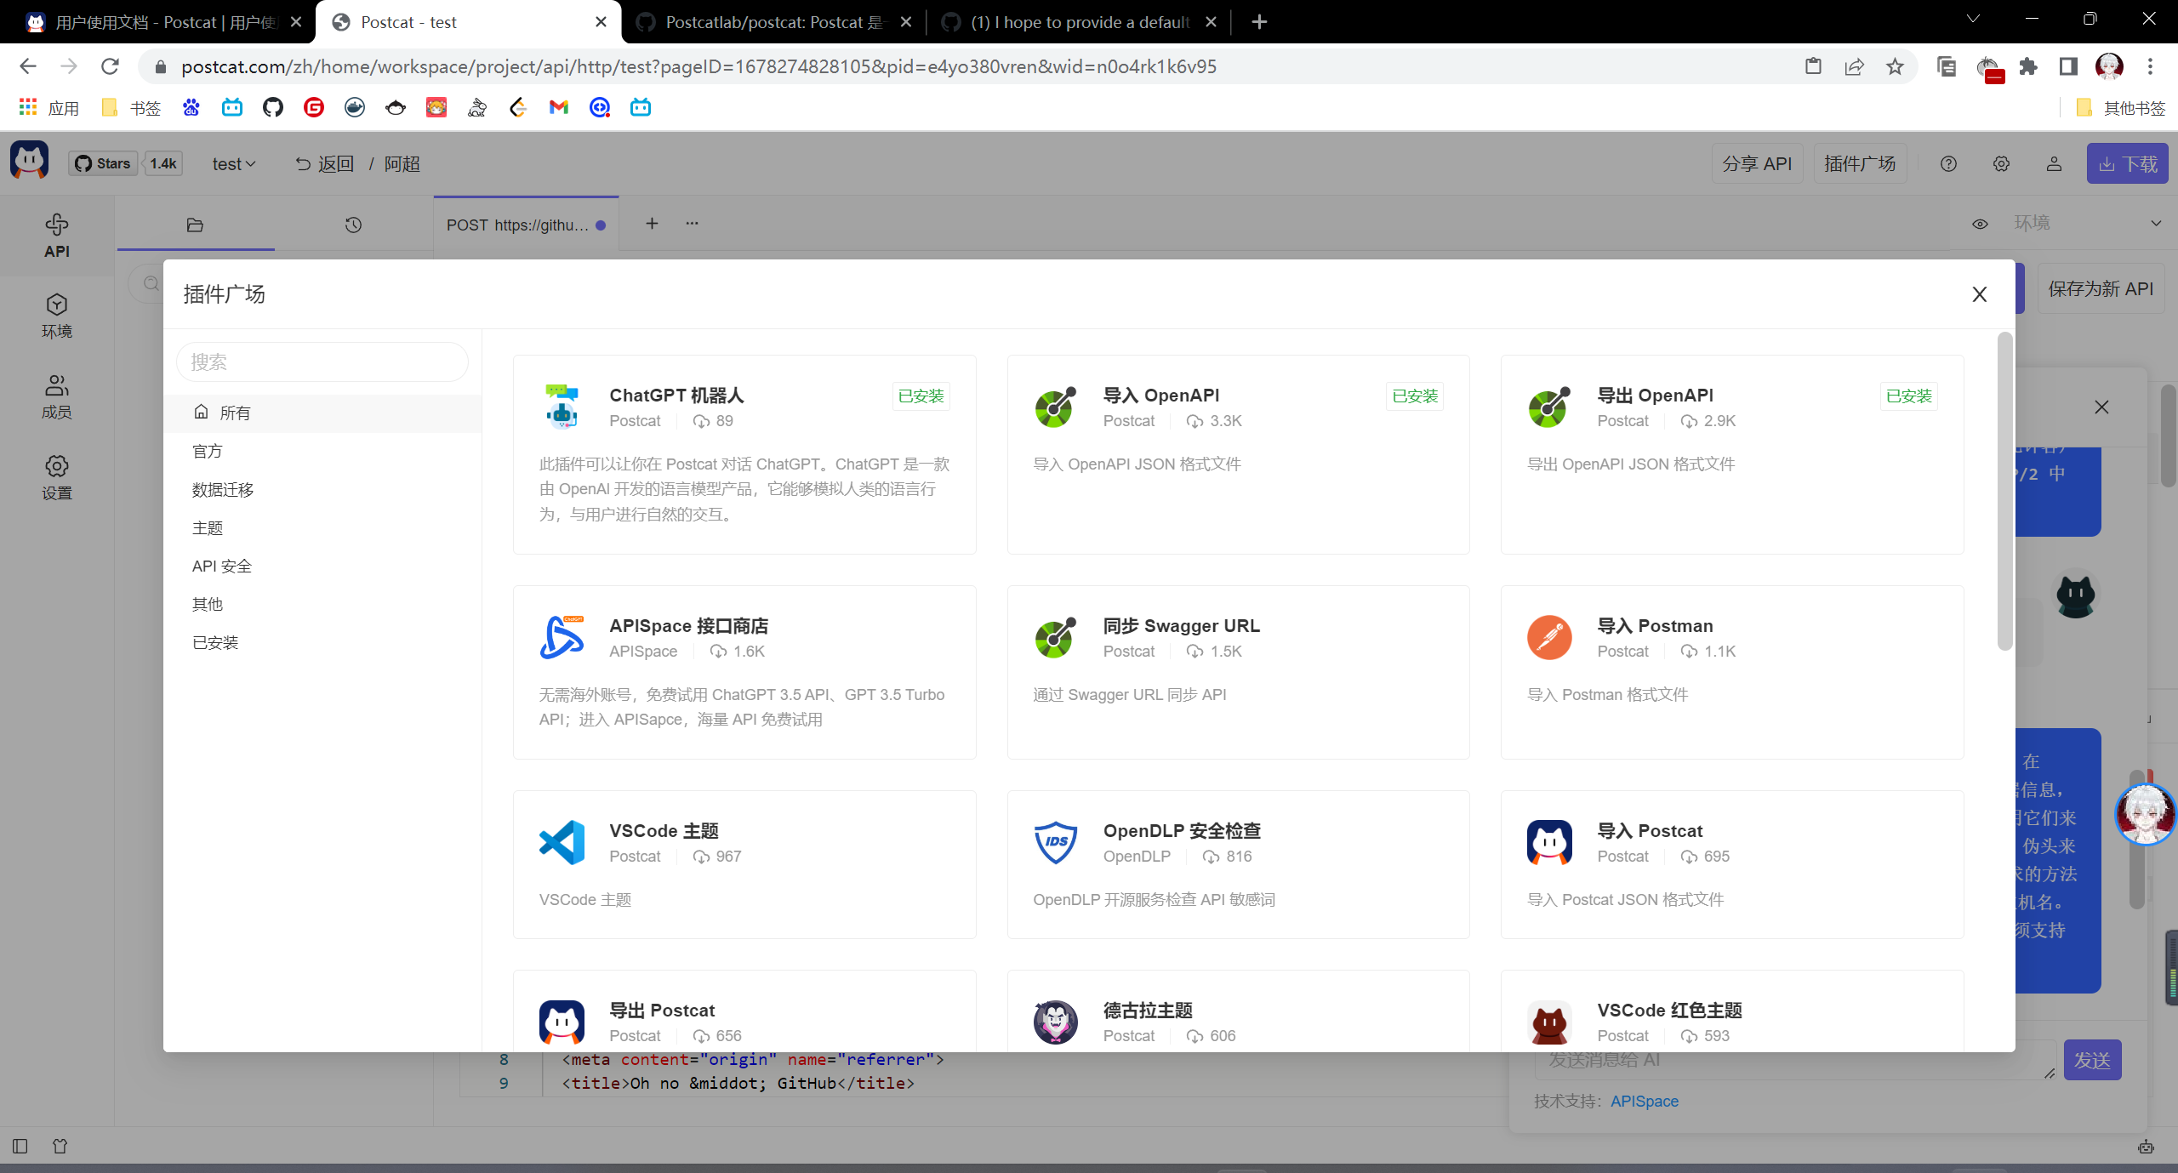Click the 导入 Postman plugin icon
This screenshot has width=2178, height=1173.
pos(1548,637)
